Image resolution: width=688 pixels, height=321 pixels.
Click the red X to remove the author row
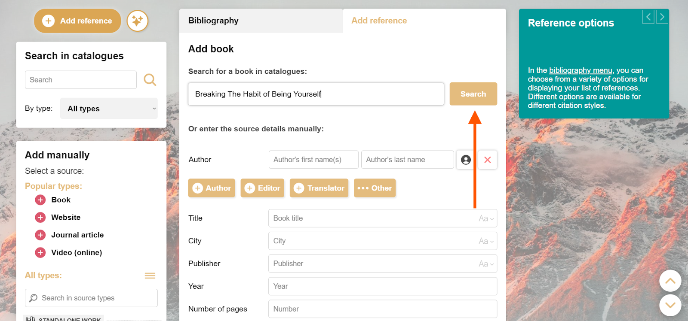tap(488, 160)
